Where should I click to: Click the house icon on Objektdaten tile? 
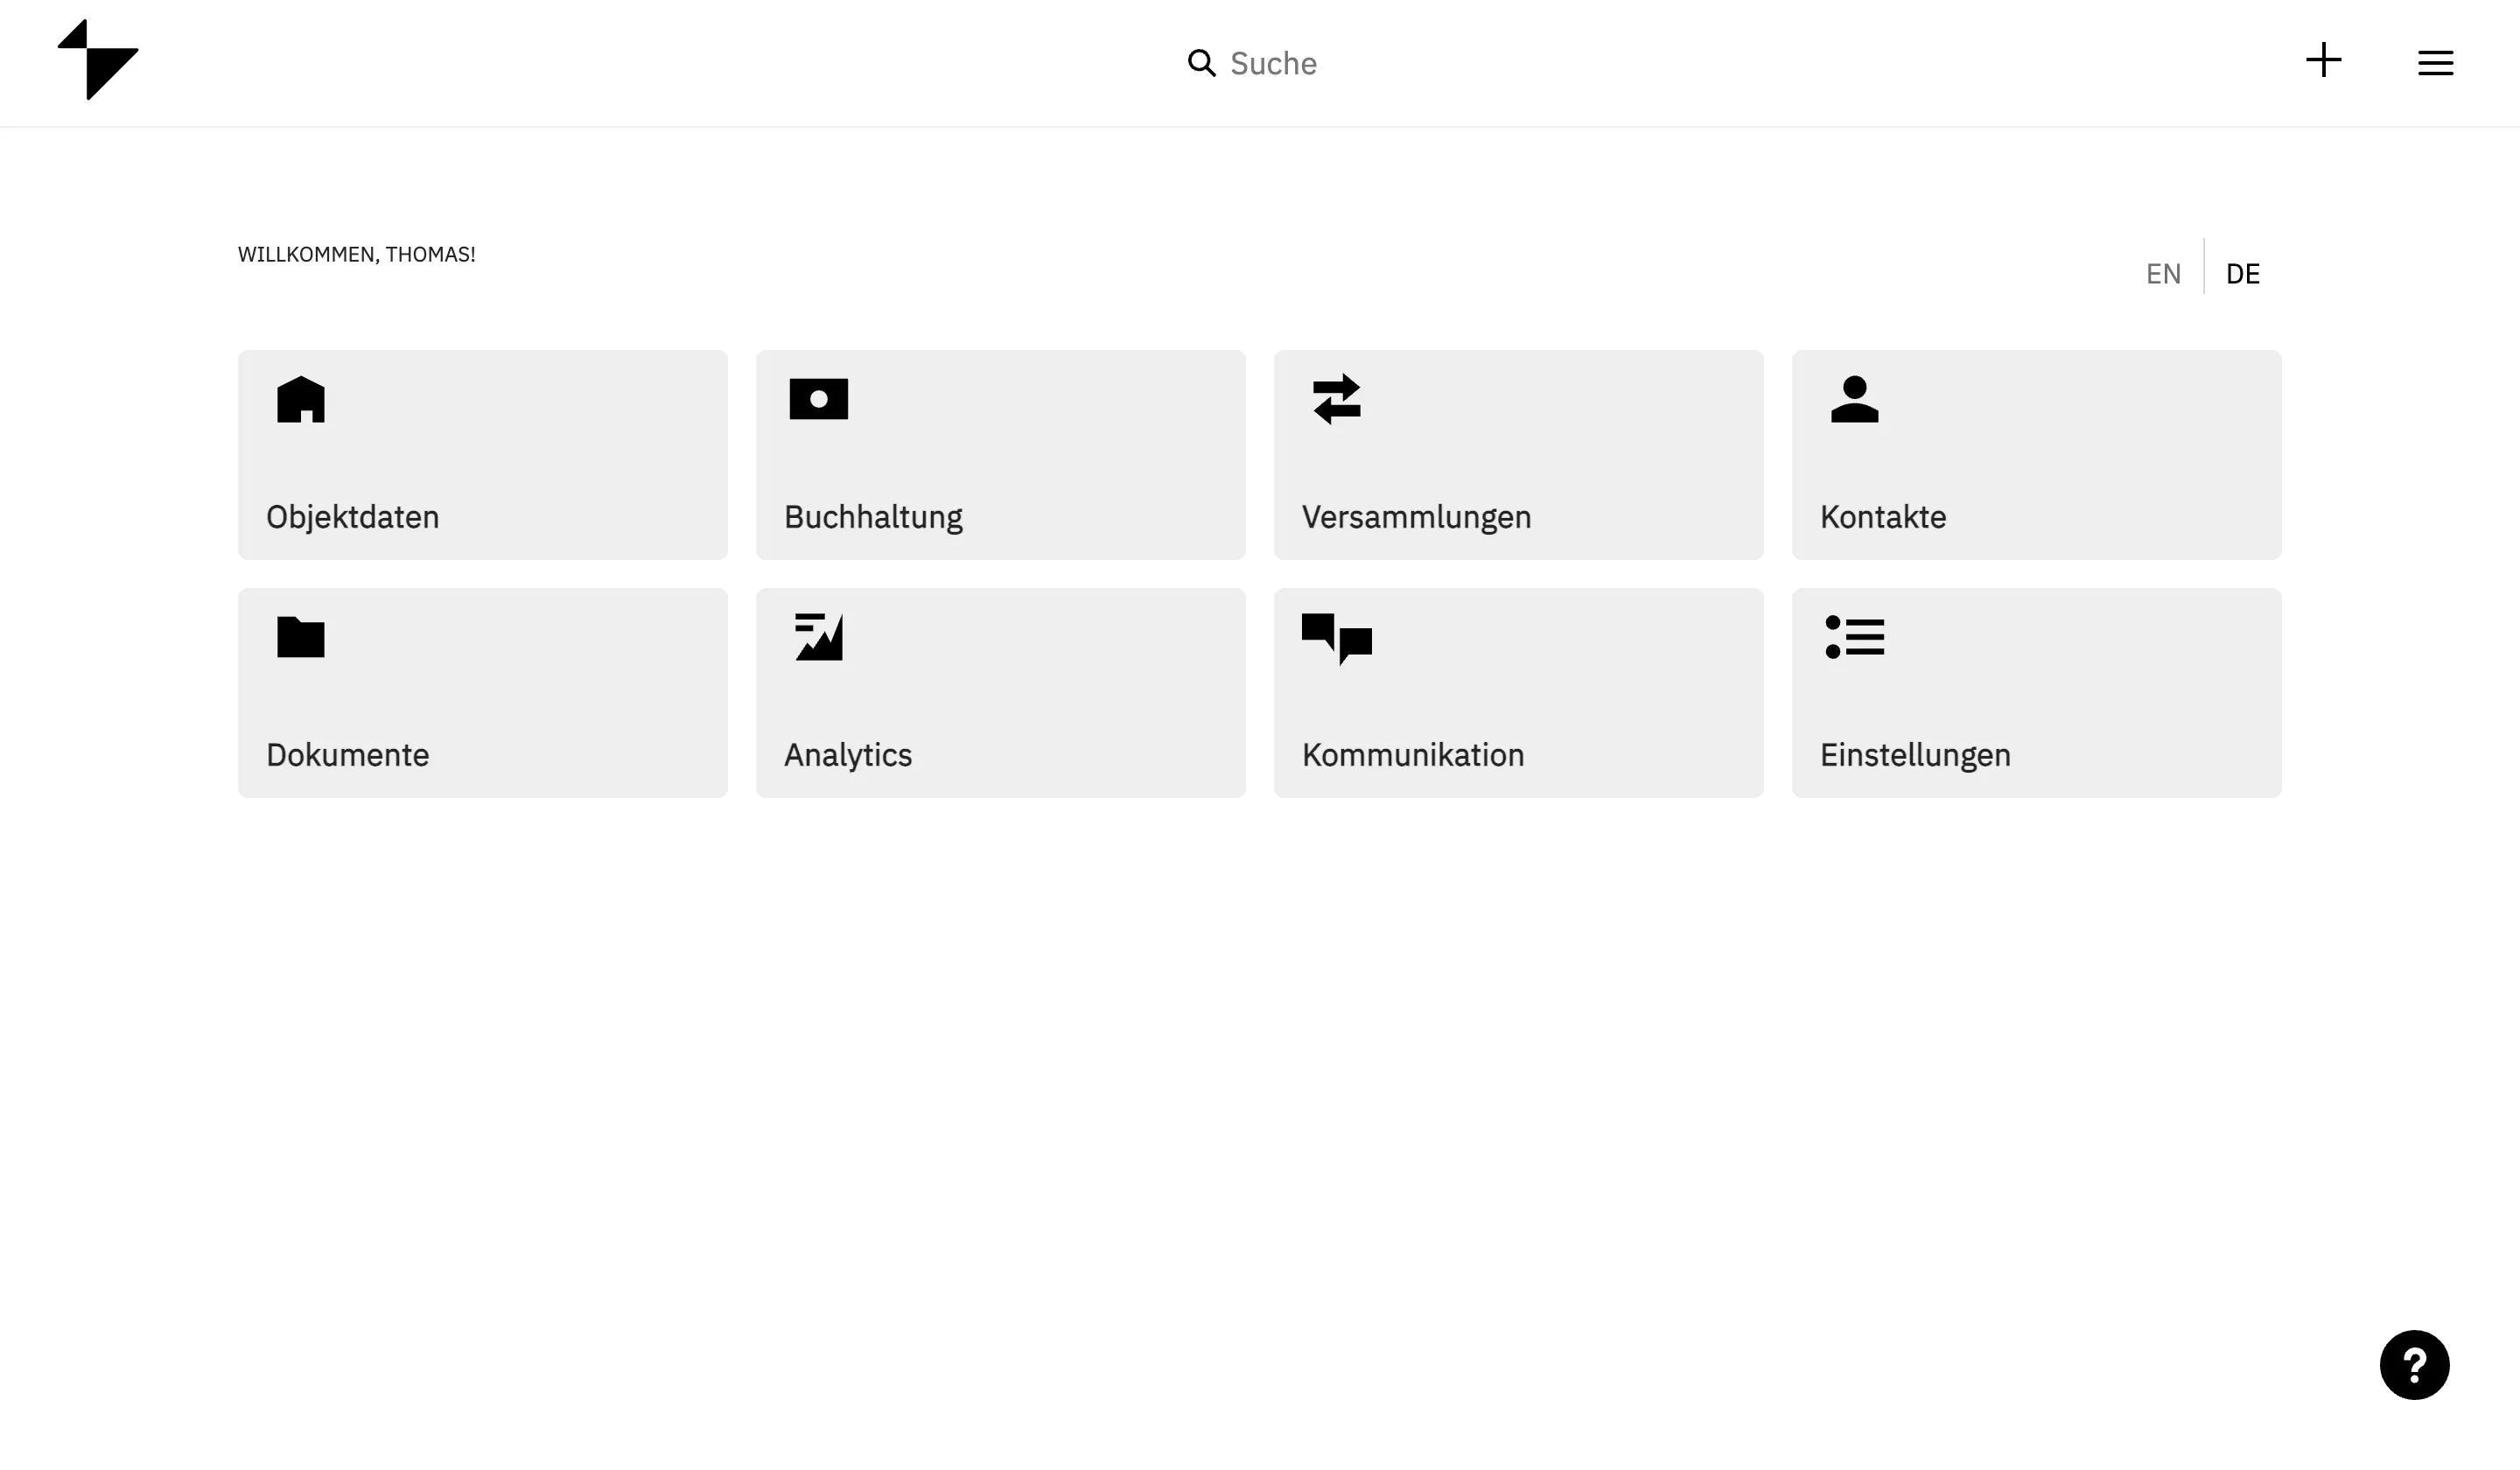tap(301, 399)
